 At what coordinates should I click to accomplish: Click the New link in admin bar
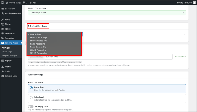coord(35,3)
